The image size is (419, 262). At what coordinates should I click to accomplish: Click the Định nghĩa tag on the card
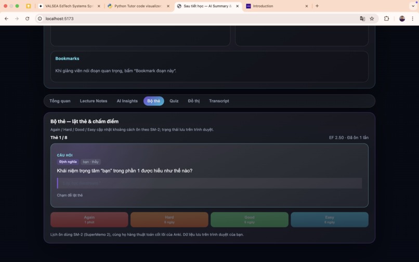(x=68, y=162)
